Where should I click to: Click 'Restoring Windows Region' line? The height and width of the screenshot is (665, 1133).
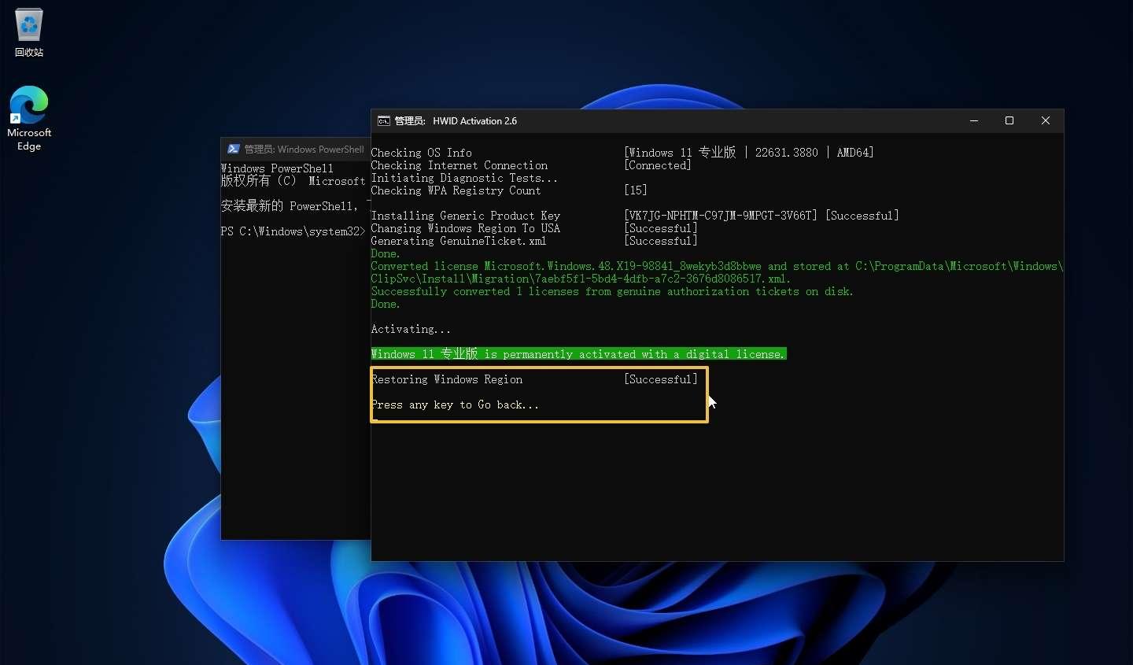click(x=447, y=379)
